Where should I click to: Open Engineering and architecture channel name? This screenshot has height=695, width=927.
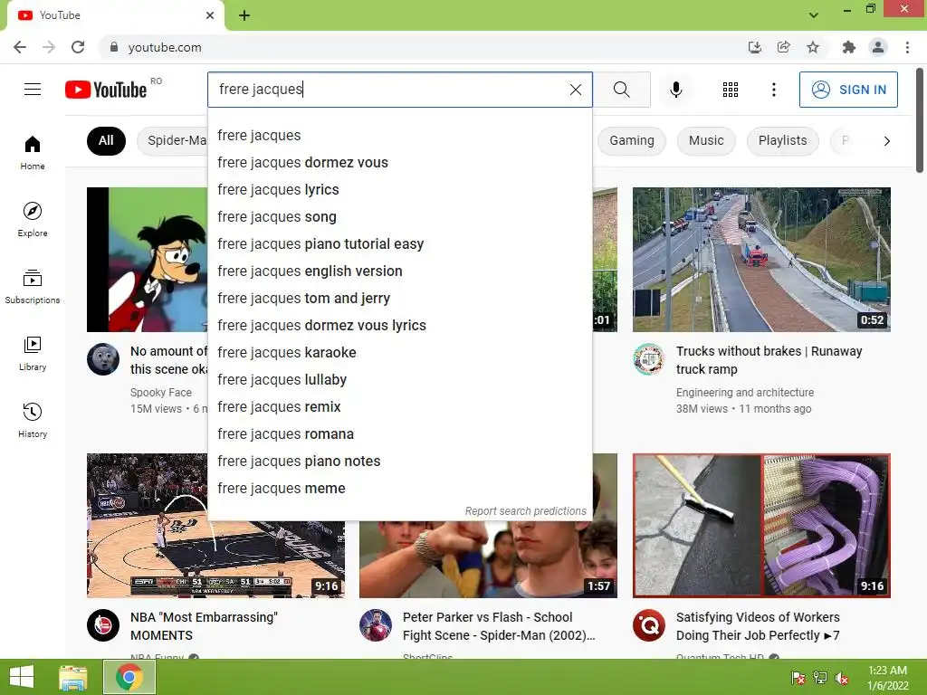coord(745,393)
